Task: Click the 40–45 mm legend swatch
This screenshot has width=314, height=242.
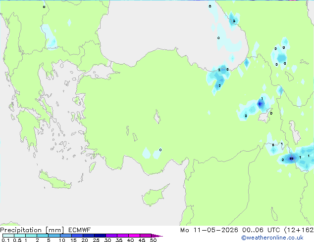Action: (x=134, y=236)
